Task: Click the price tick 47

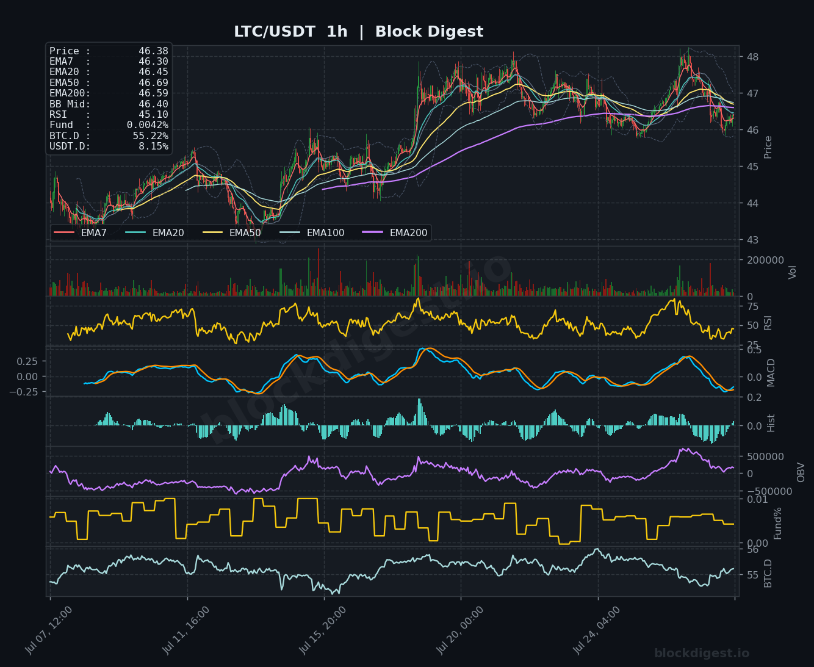Action: [752, 94]
